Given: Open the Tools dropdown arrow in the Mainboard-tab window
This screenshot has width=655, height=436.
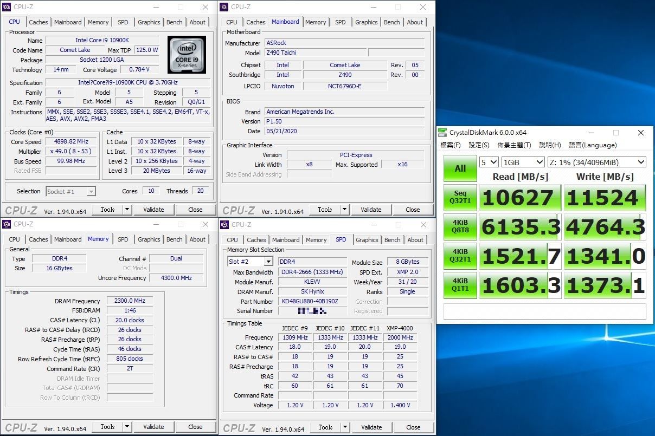Looking at the screenshot, I should click(x=344, y=210).
